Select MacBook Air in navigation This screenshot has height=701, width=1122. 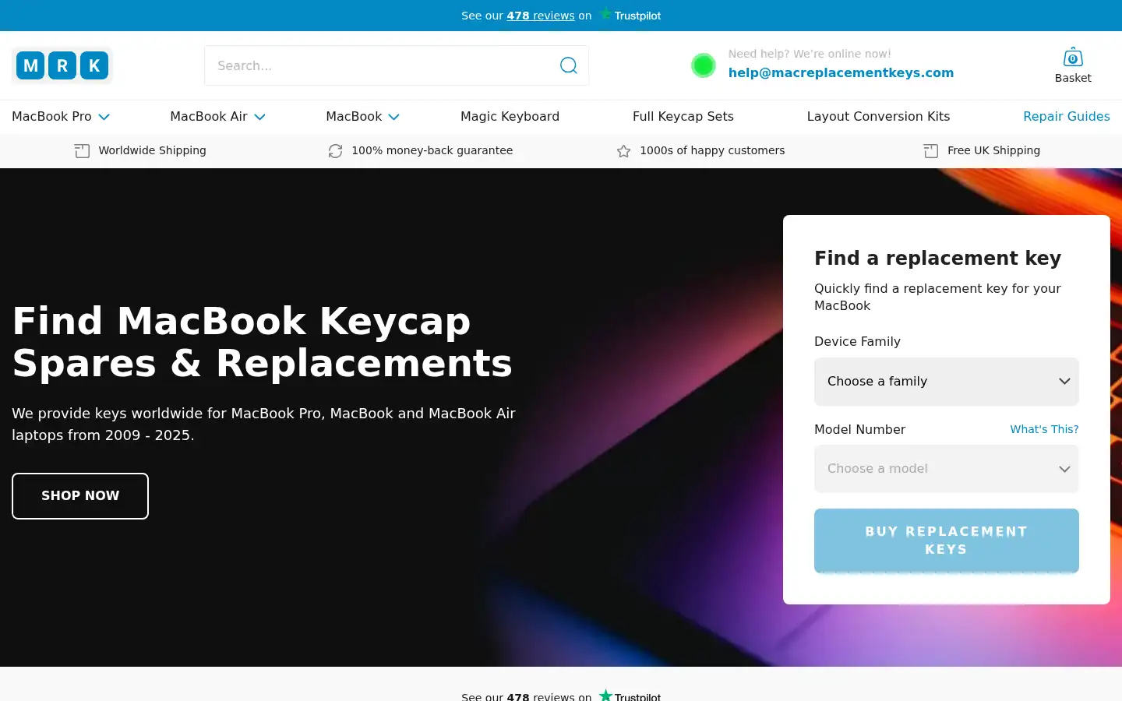tap(209, 116)
